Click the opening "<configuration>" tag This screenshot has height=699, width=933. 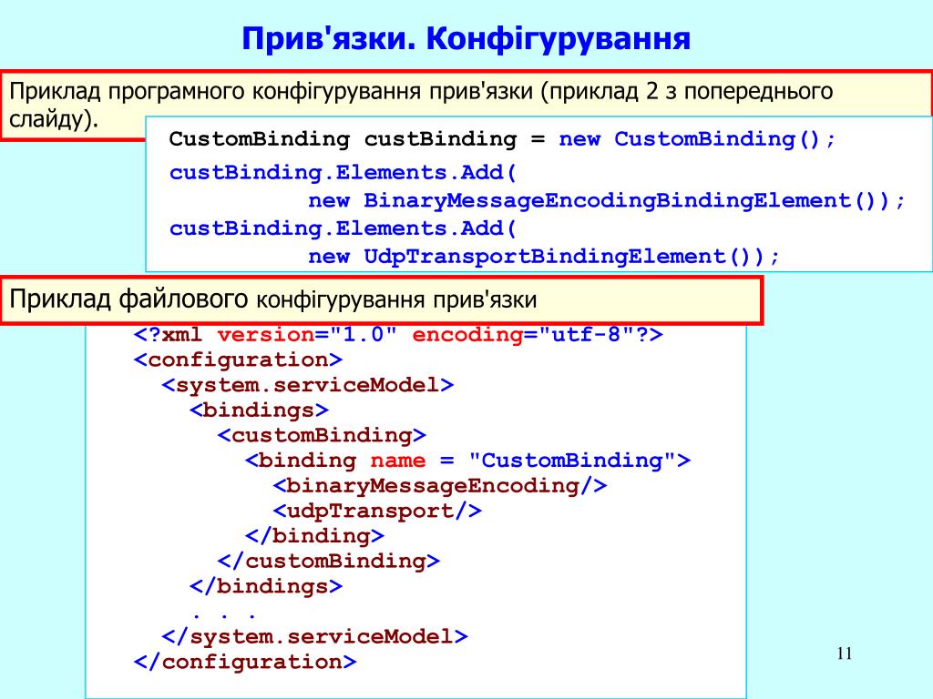(238, 360)
